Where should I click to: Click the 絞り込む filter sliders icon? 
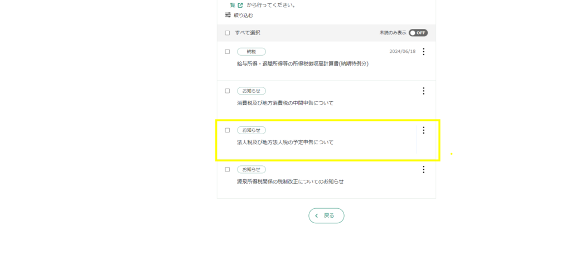[228, 15]
